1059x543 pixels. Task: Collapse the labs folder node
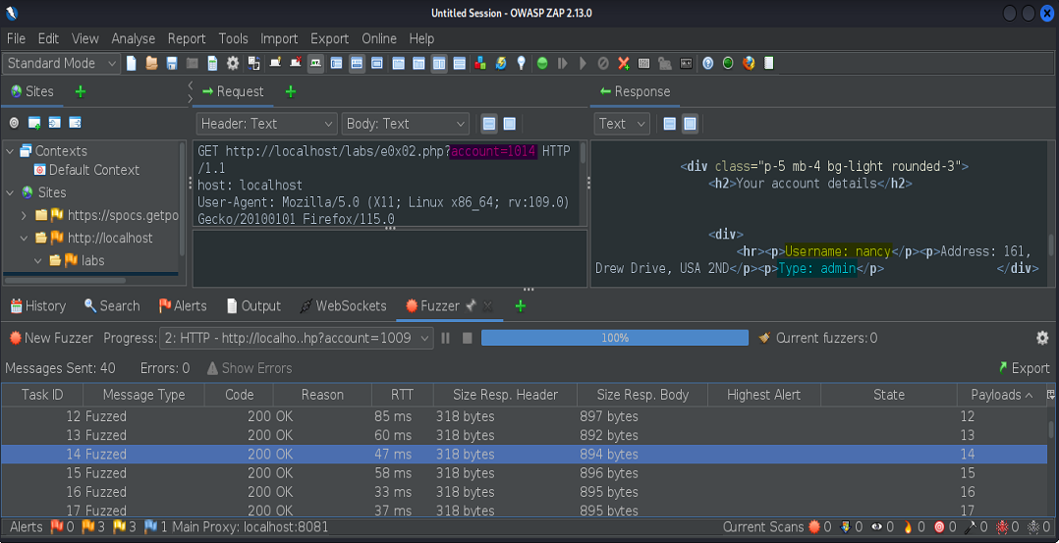37,260
